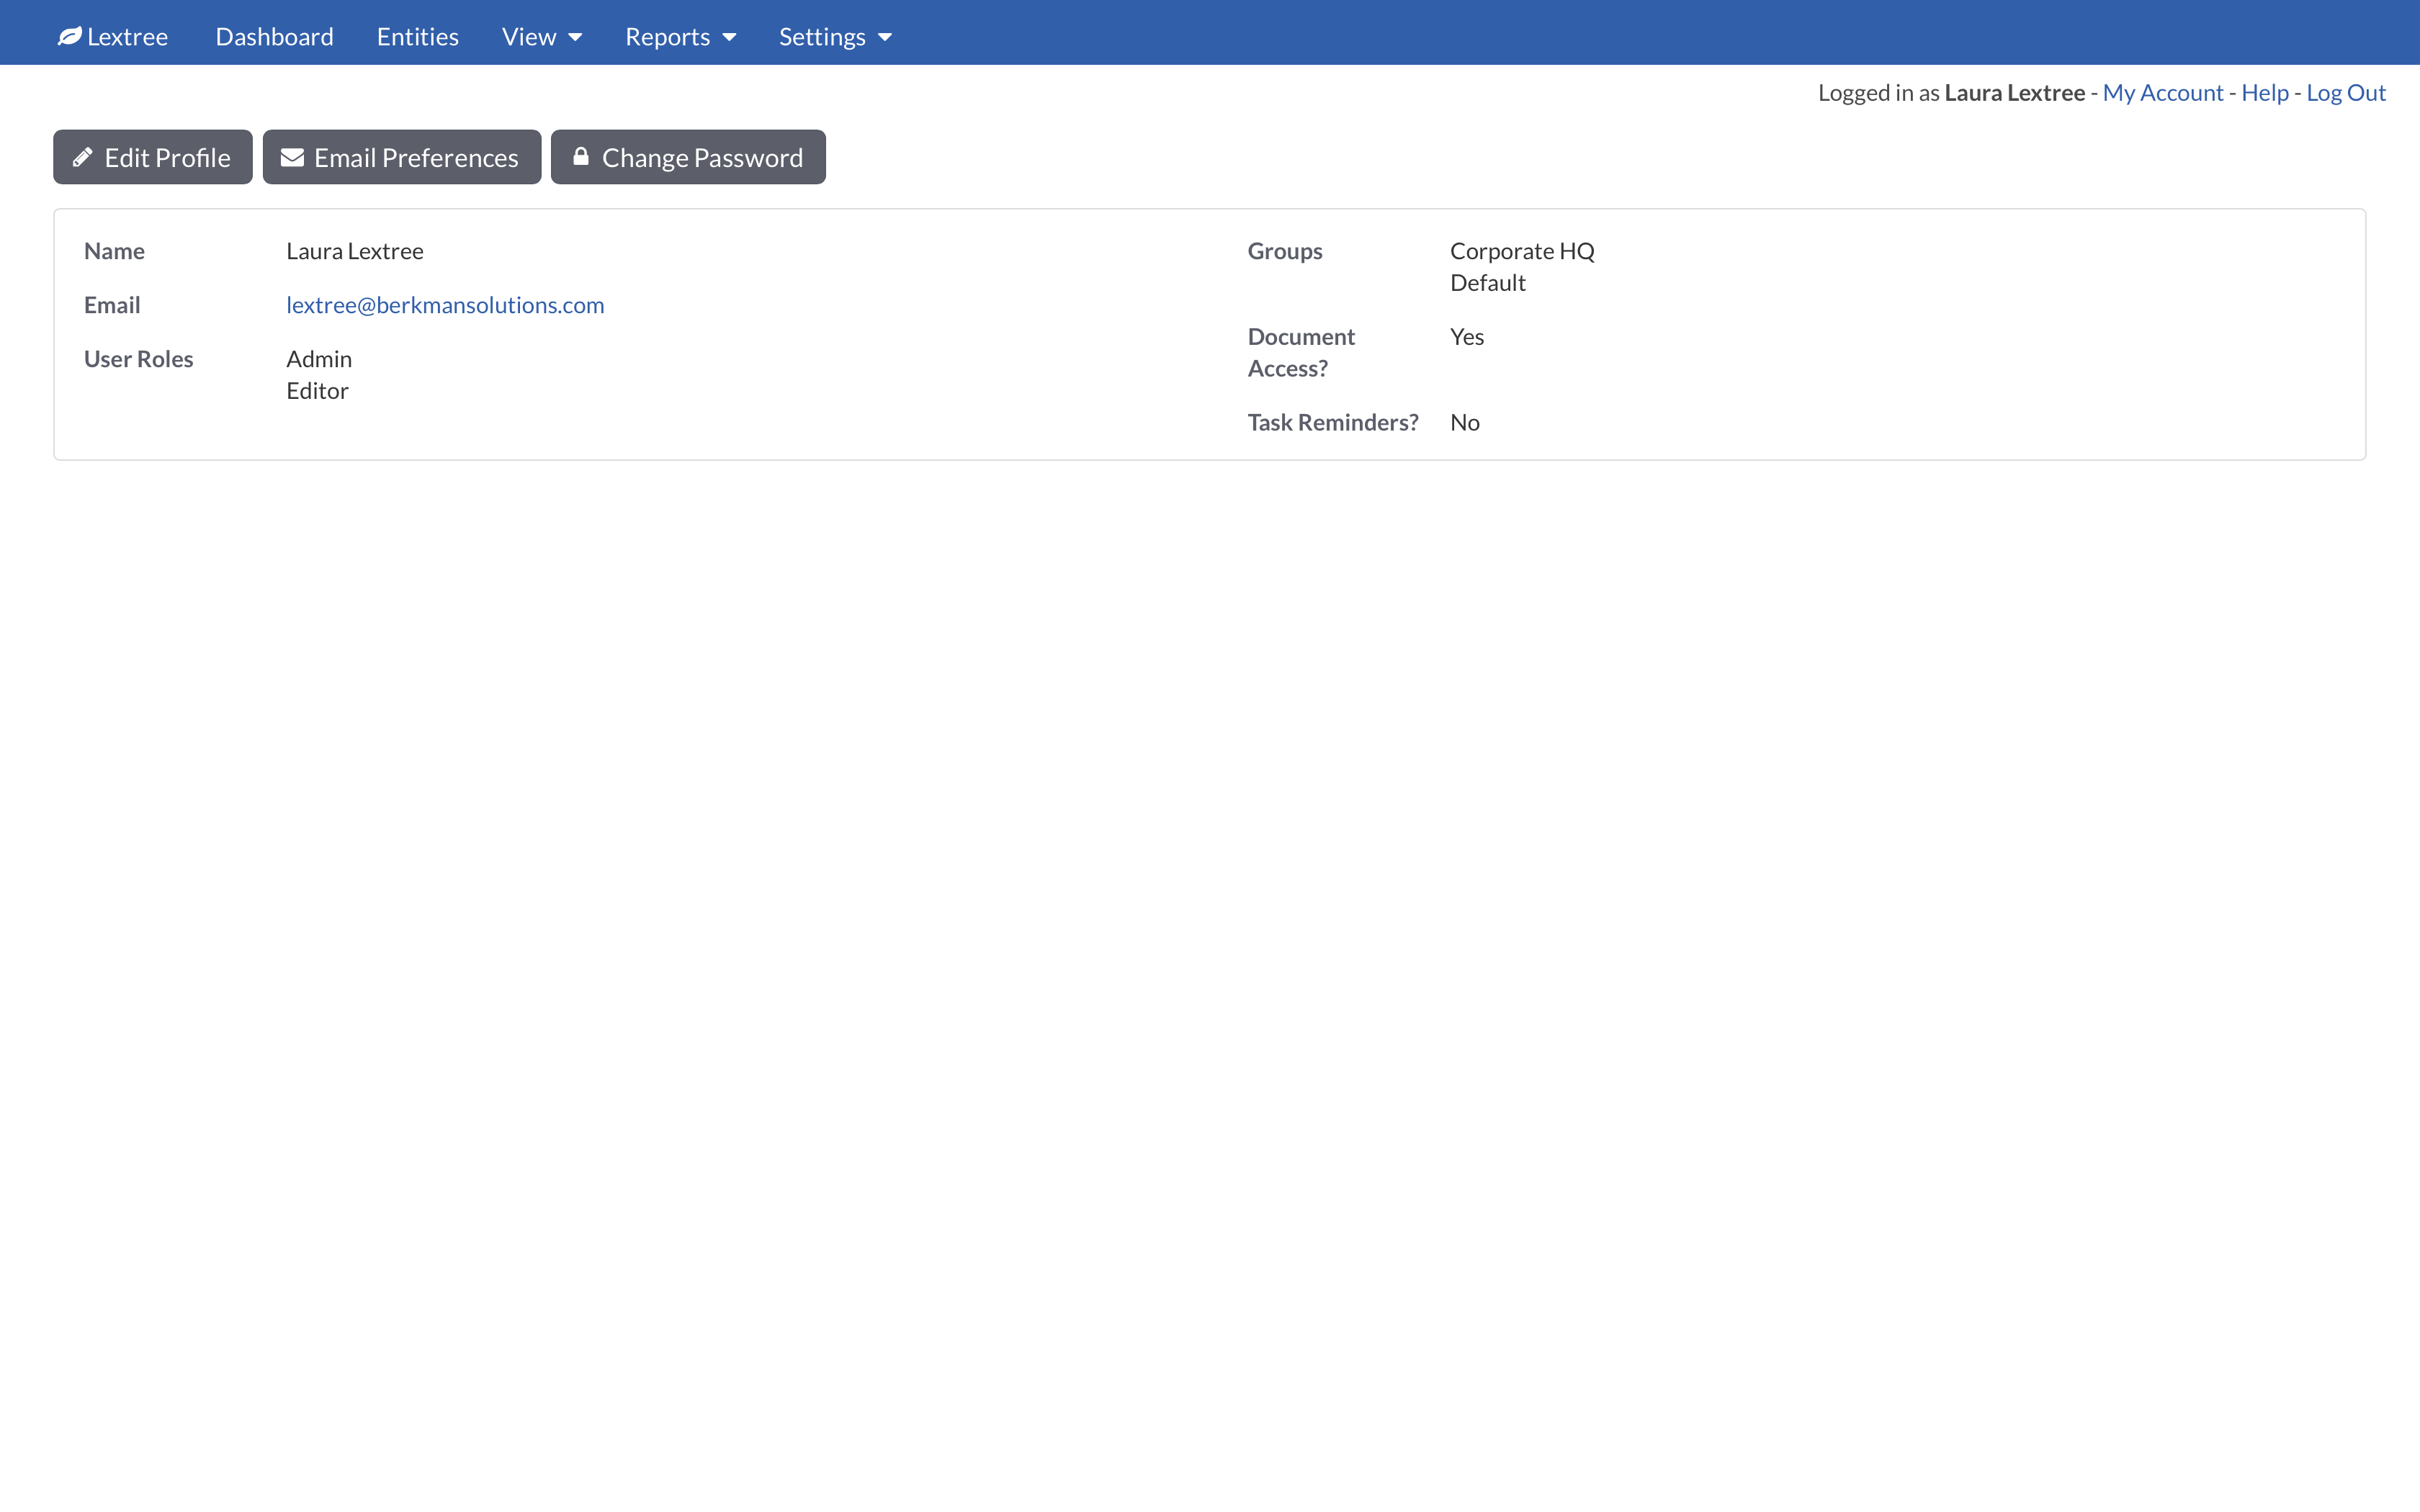The width and height of the screenshot is (2420, 1512).
Task: Open the Settings menu label
Action: [x=822, y=37]
